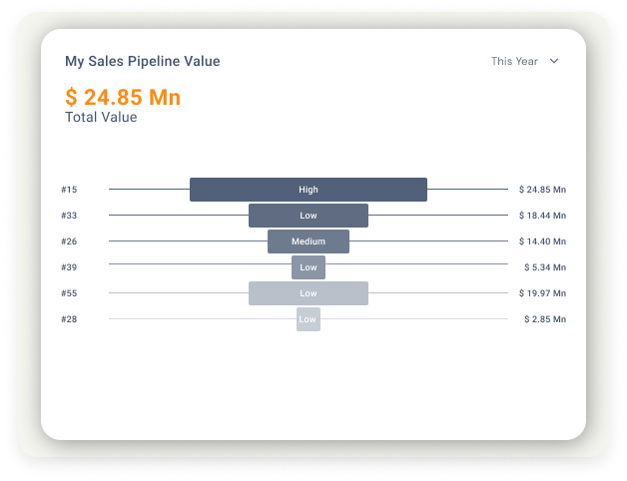Click the orange $ 24.85 Mn total value
Viewport: 627px width, 481px height.
123,97
